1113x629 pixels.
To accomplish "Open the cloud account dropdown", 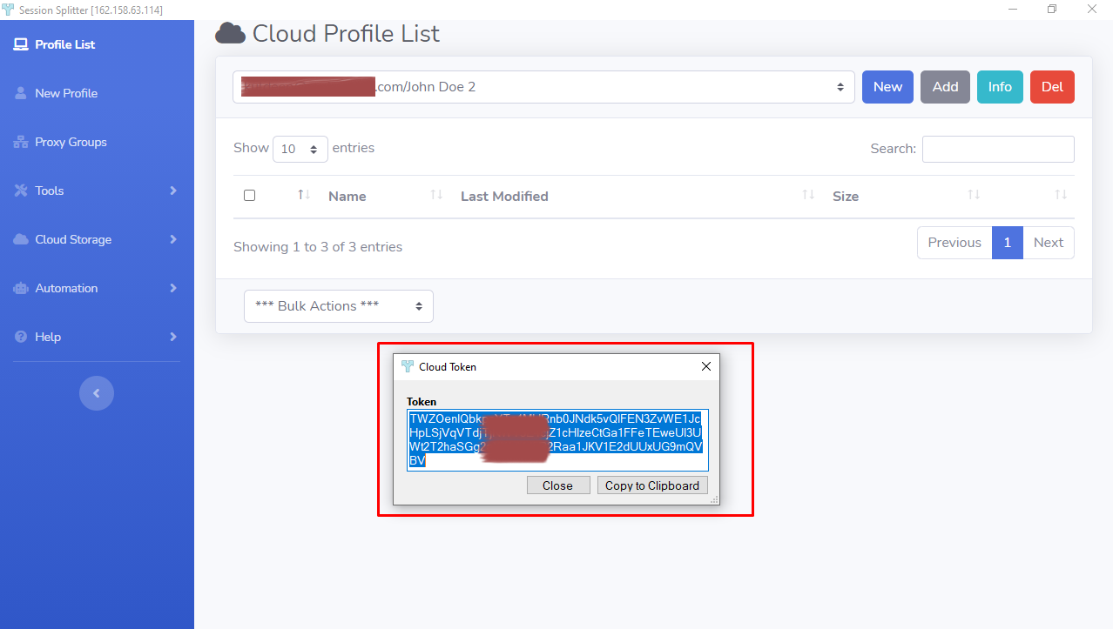I will click(x=543, y=87).
